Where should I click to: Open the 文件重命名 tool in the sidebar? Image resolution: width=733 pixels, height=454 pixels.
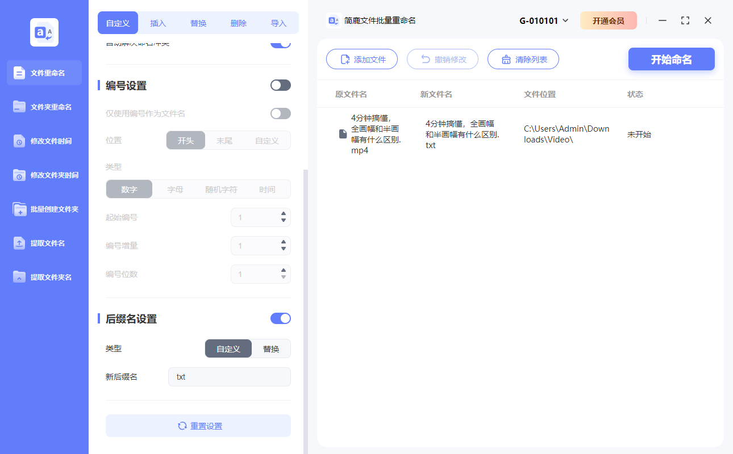tap(44, 73)
